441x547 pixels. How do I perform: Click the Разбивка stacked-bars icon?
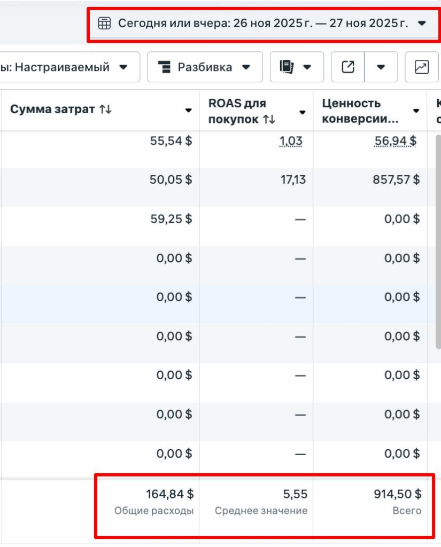point(165,67)
